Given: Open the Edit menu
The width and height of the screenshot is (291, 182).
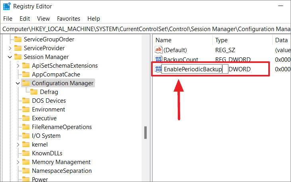Looking at the screenshot, I should 25,19.
